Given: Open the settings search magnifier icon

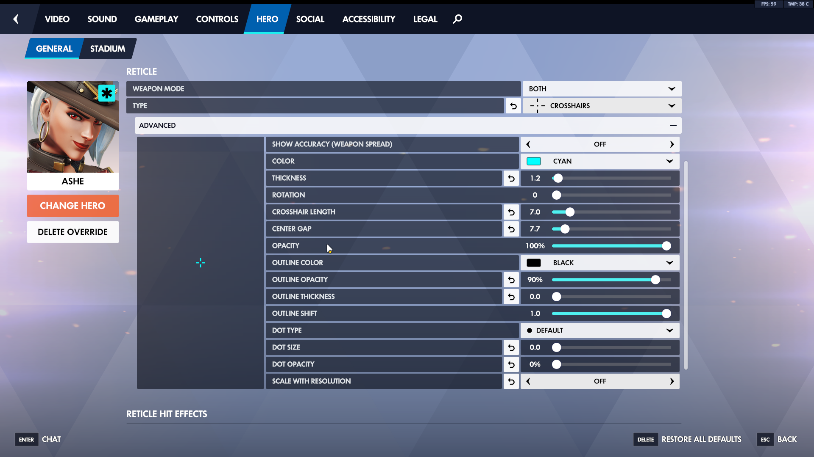Looking at the screenshot, I should point(457,19).
